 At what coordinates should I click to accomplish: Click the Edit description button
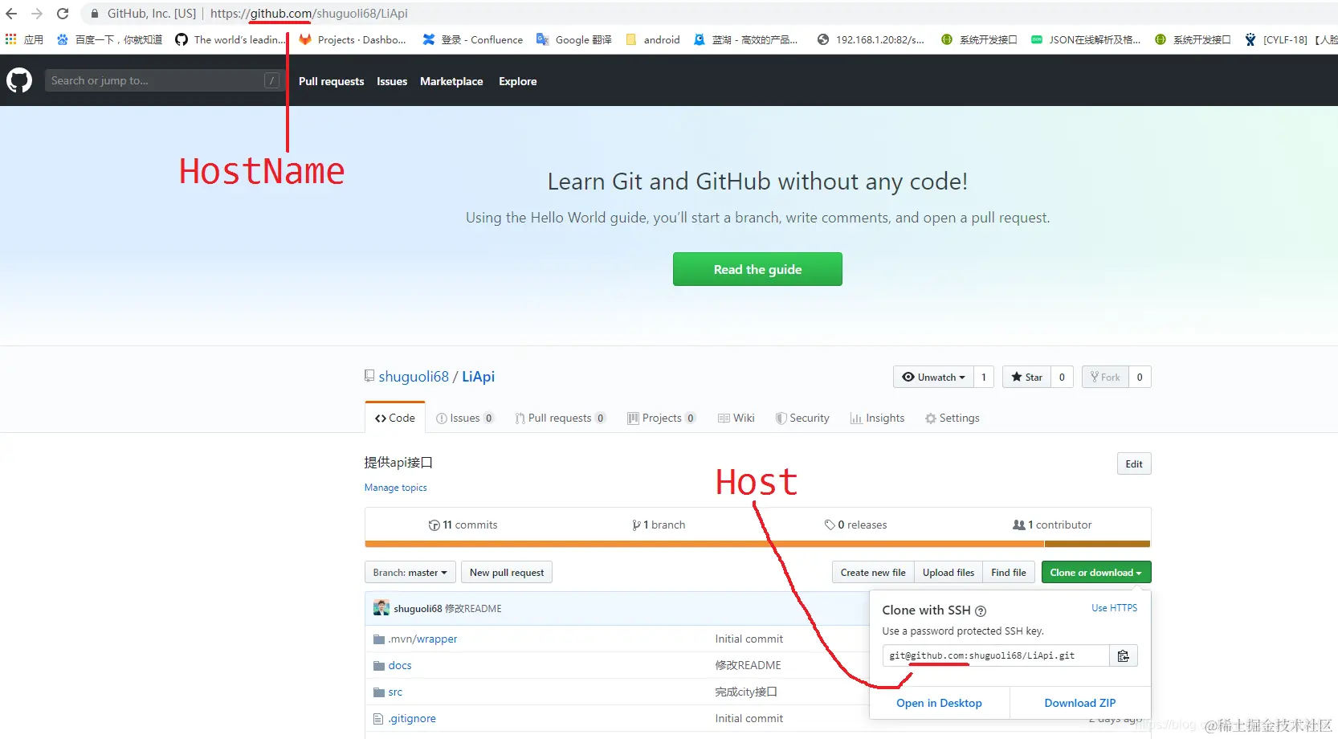click(x=1134, y=463)
